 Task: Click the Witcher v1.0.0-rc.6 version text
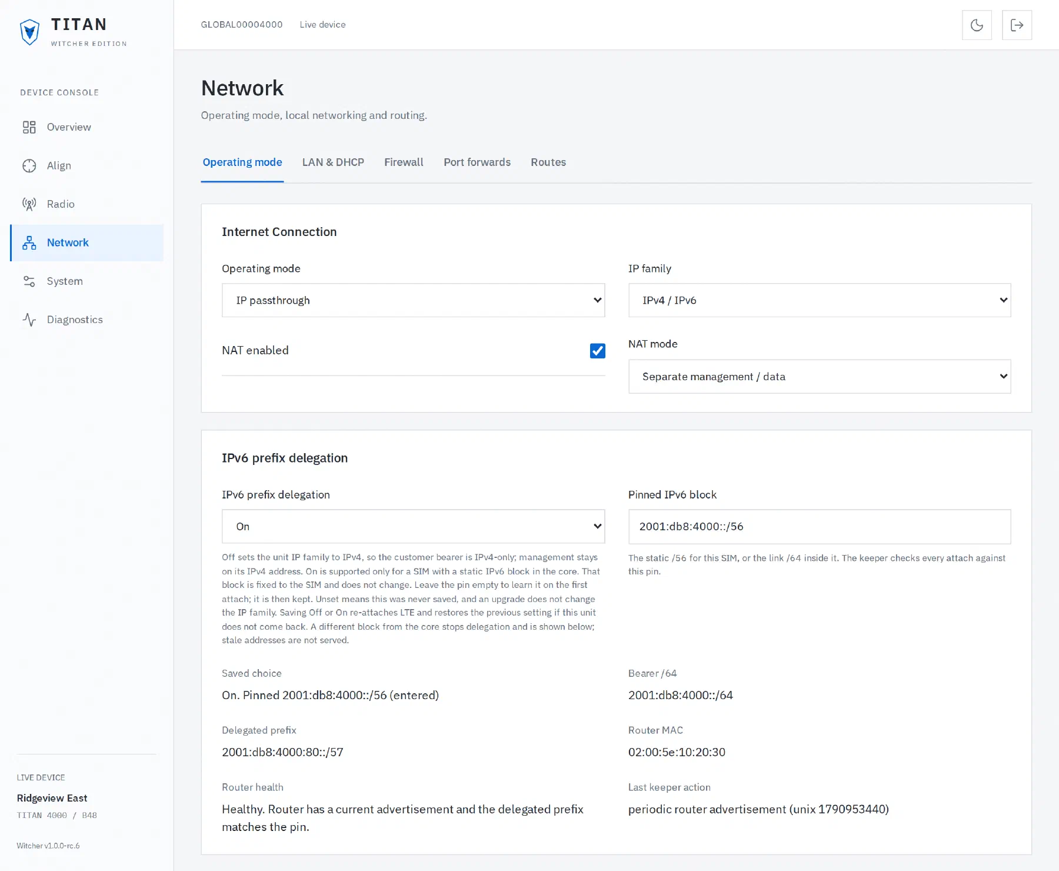tap(48, 846)
